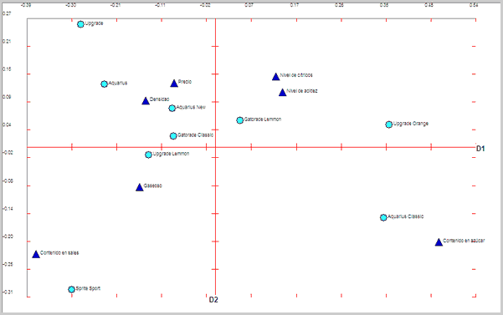The image size is (503, 315).
Task: Click the Aquarius New cyan marker
Action: [x=172, y=108]
